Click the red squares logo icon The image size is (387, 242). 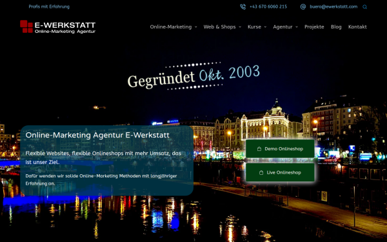point(26,26)
